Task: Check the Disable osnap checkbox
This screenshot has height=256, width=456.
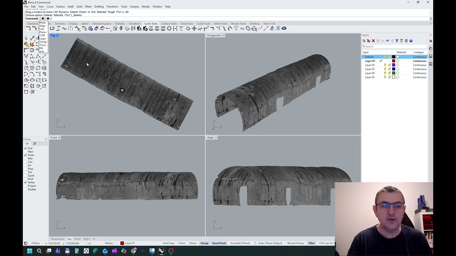Action: click(25, 189)
